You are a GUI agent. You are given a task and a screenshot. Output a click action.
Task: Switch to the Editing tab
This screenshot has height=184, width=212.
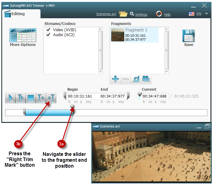(x=21, y=14)
